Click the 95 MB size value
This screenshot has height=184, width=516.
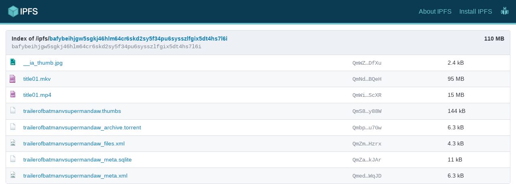coord(456,79)
